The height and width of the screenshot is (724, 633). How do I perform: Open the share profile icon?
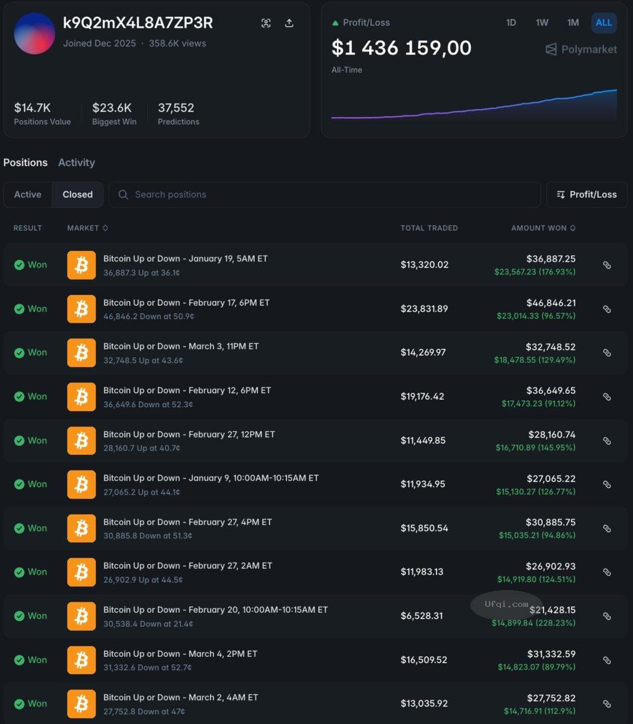(289, 23)
